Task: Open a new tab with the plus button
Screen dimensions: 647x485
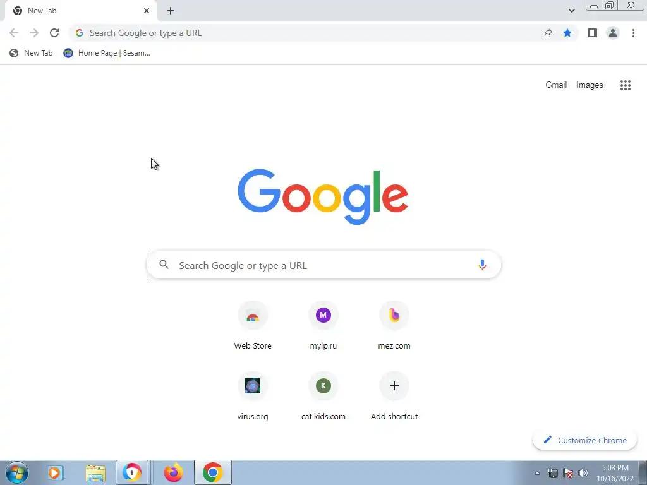Action: click(x=171, y=11)
